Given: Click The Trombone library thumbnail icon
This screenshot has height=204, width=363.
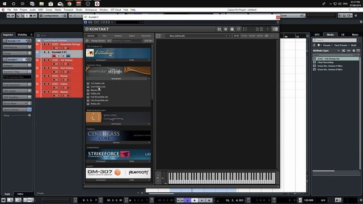Looking at the screenshot, I should [90, 53].
